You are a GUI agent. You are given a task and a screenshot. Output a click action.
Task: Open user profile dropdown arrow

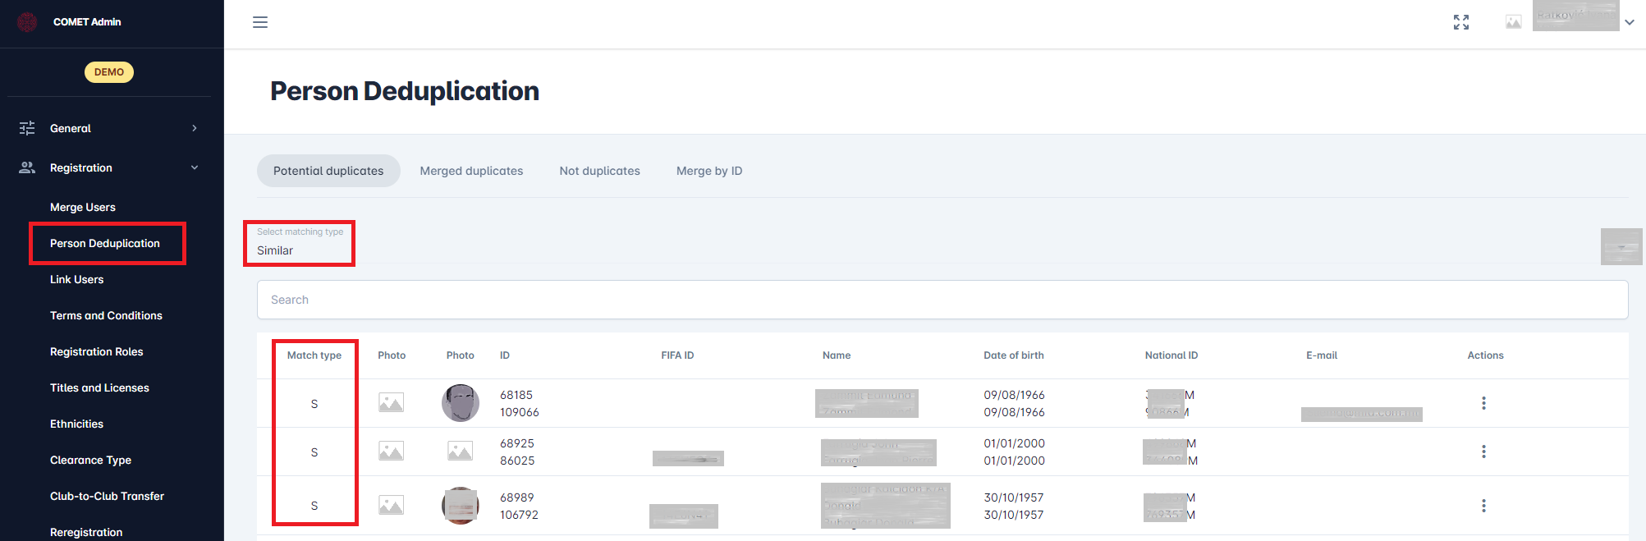pos(1629,22)
